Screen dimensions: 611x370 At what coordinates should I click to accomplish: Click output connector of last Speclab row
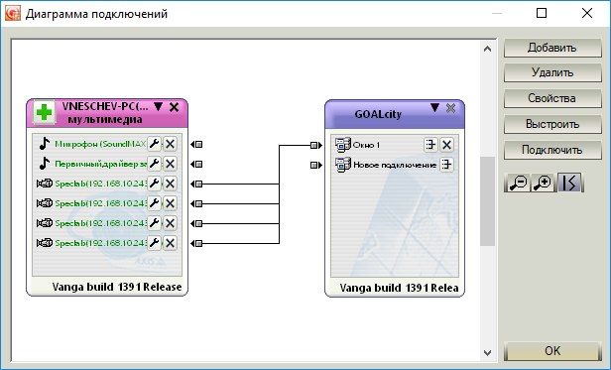coord(196,244)
